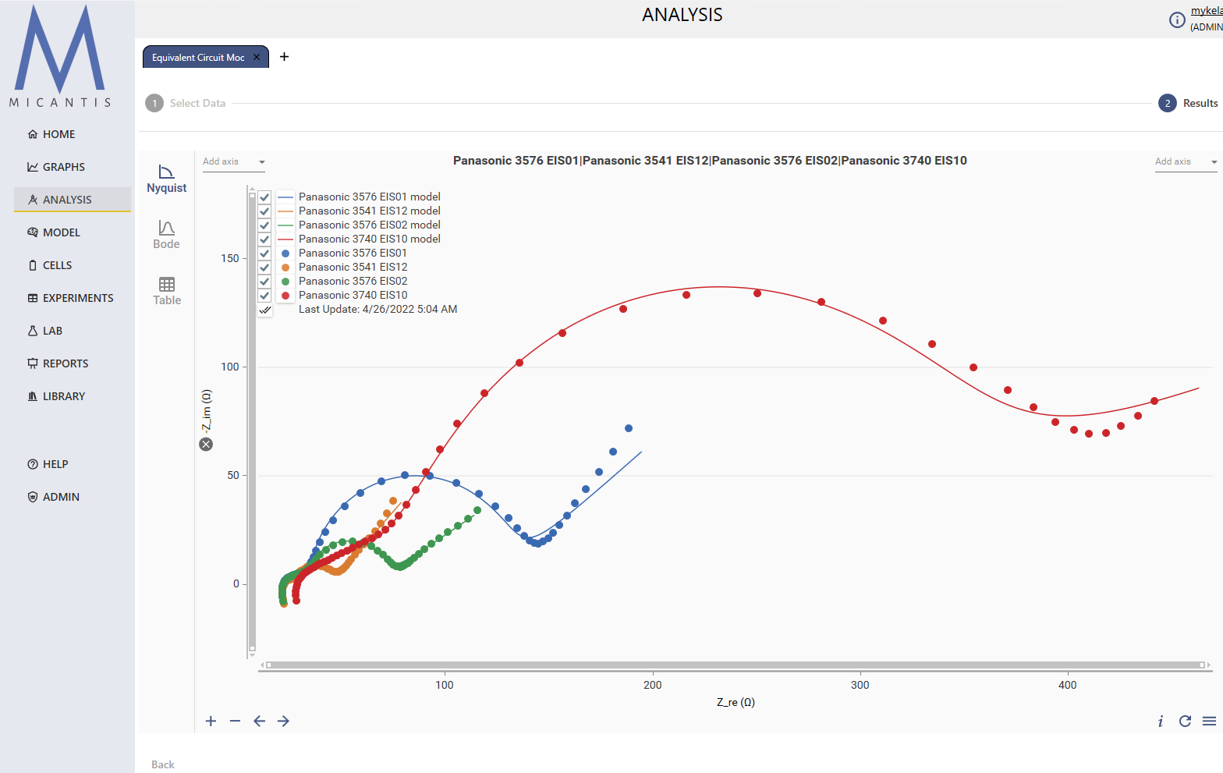1223x773 pixels.
Task: Click the Admin shield icon
Action: pyautogui.click(x=33, y=497)
